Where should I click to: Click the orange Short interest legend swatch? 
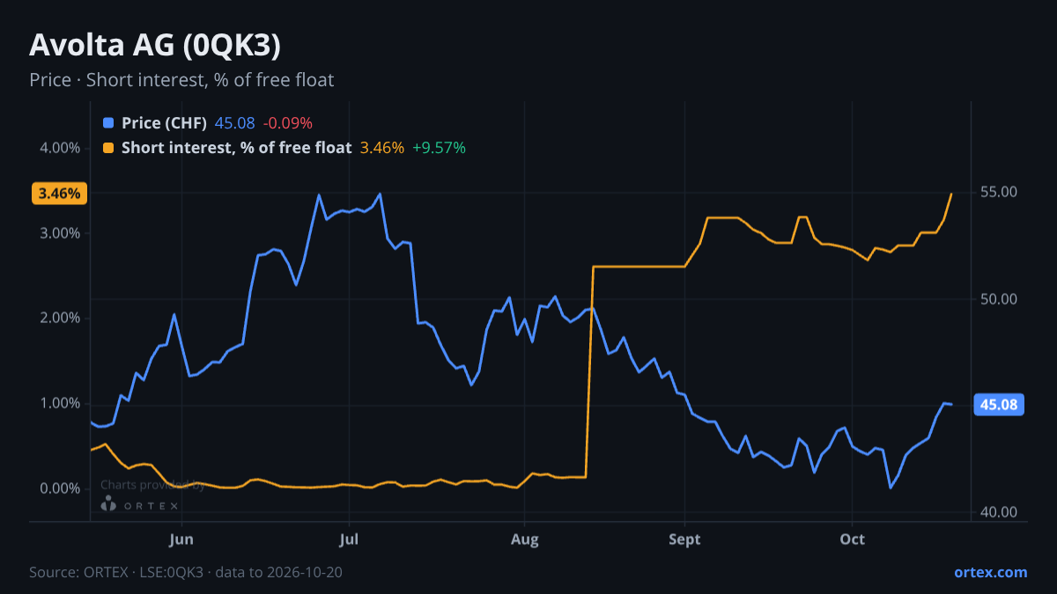[108, 148]
